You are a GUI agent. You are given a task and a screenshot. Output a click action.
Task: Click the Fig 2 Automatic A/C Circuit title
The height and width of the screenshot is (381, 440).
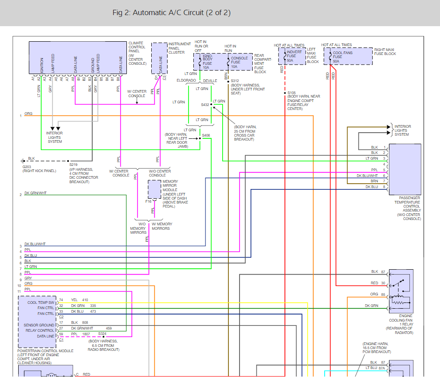point(172,12)
